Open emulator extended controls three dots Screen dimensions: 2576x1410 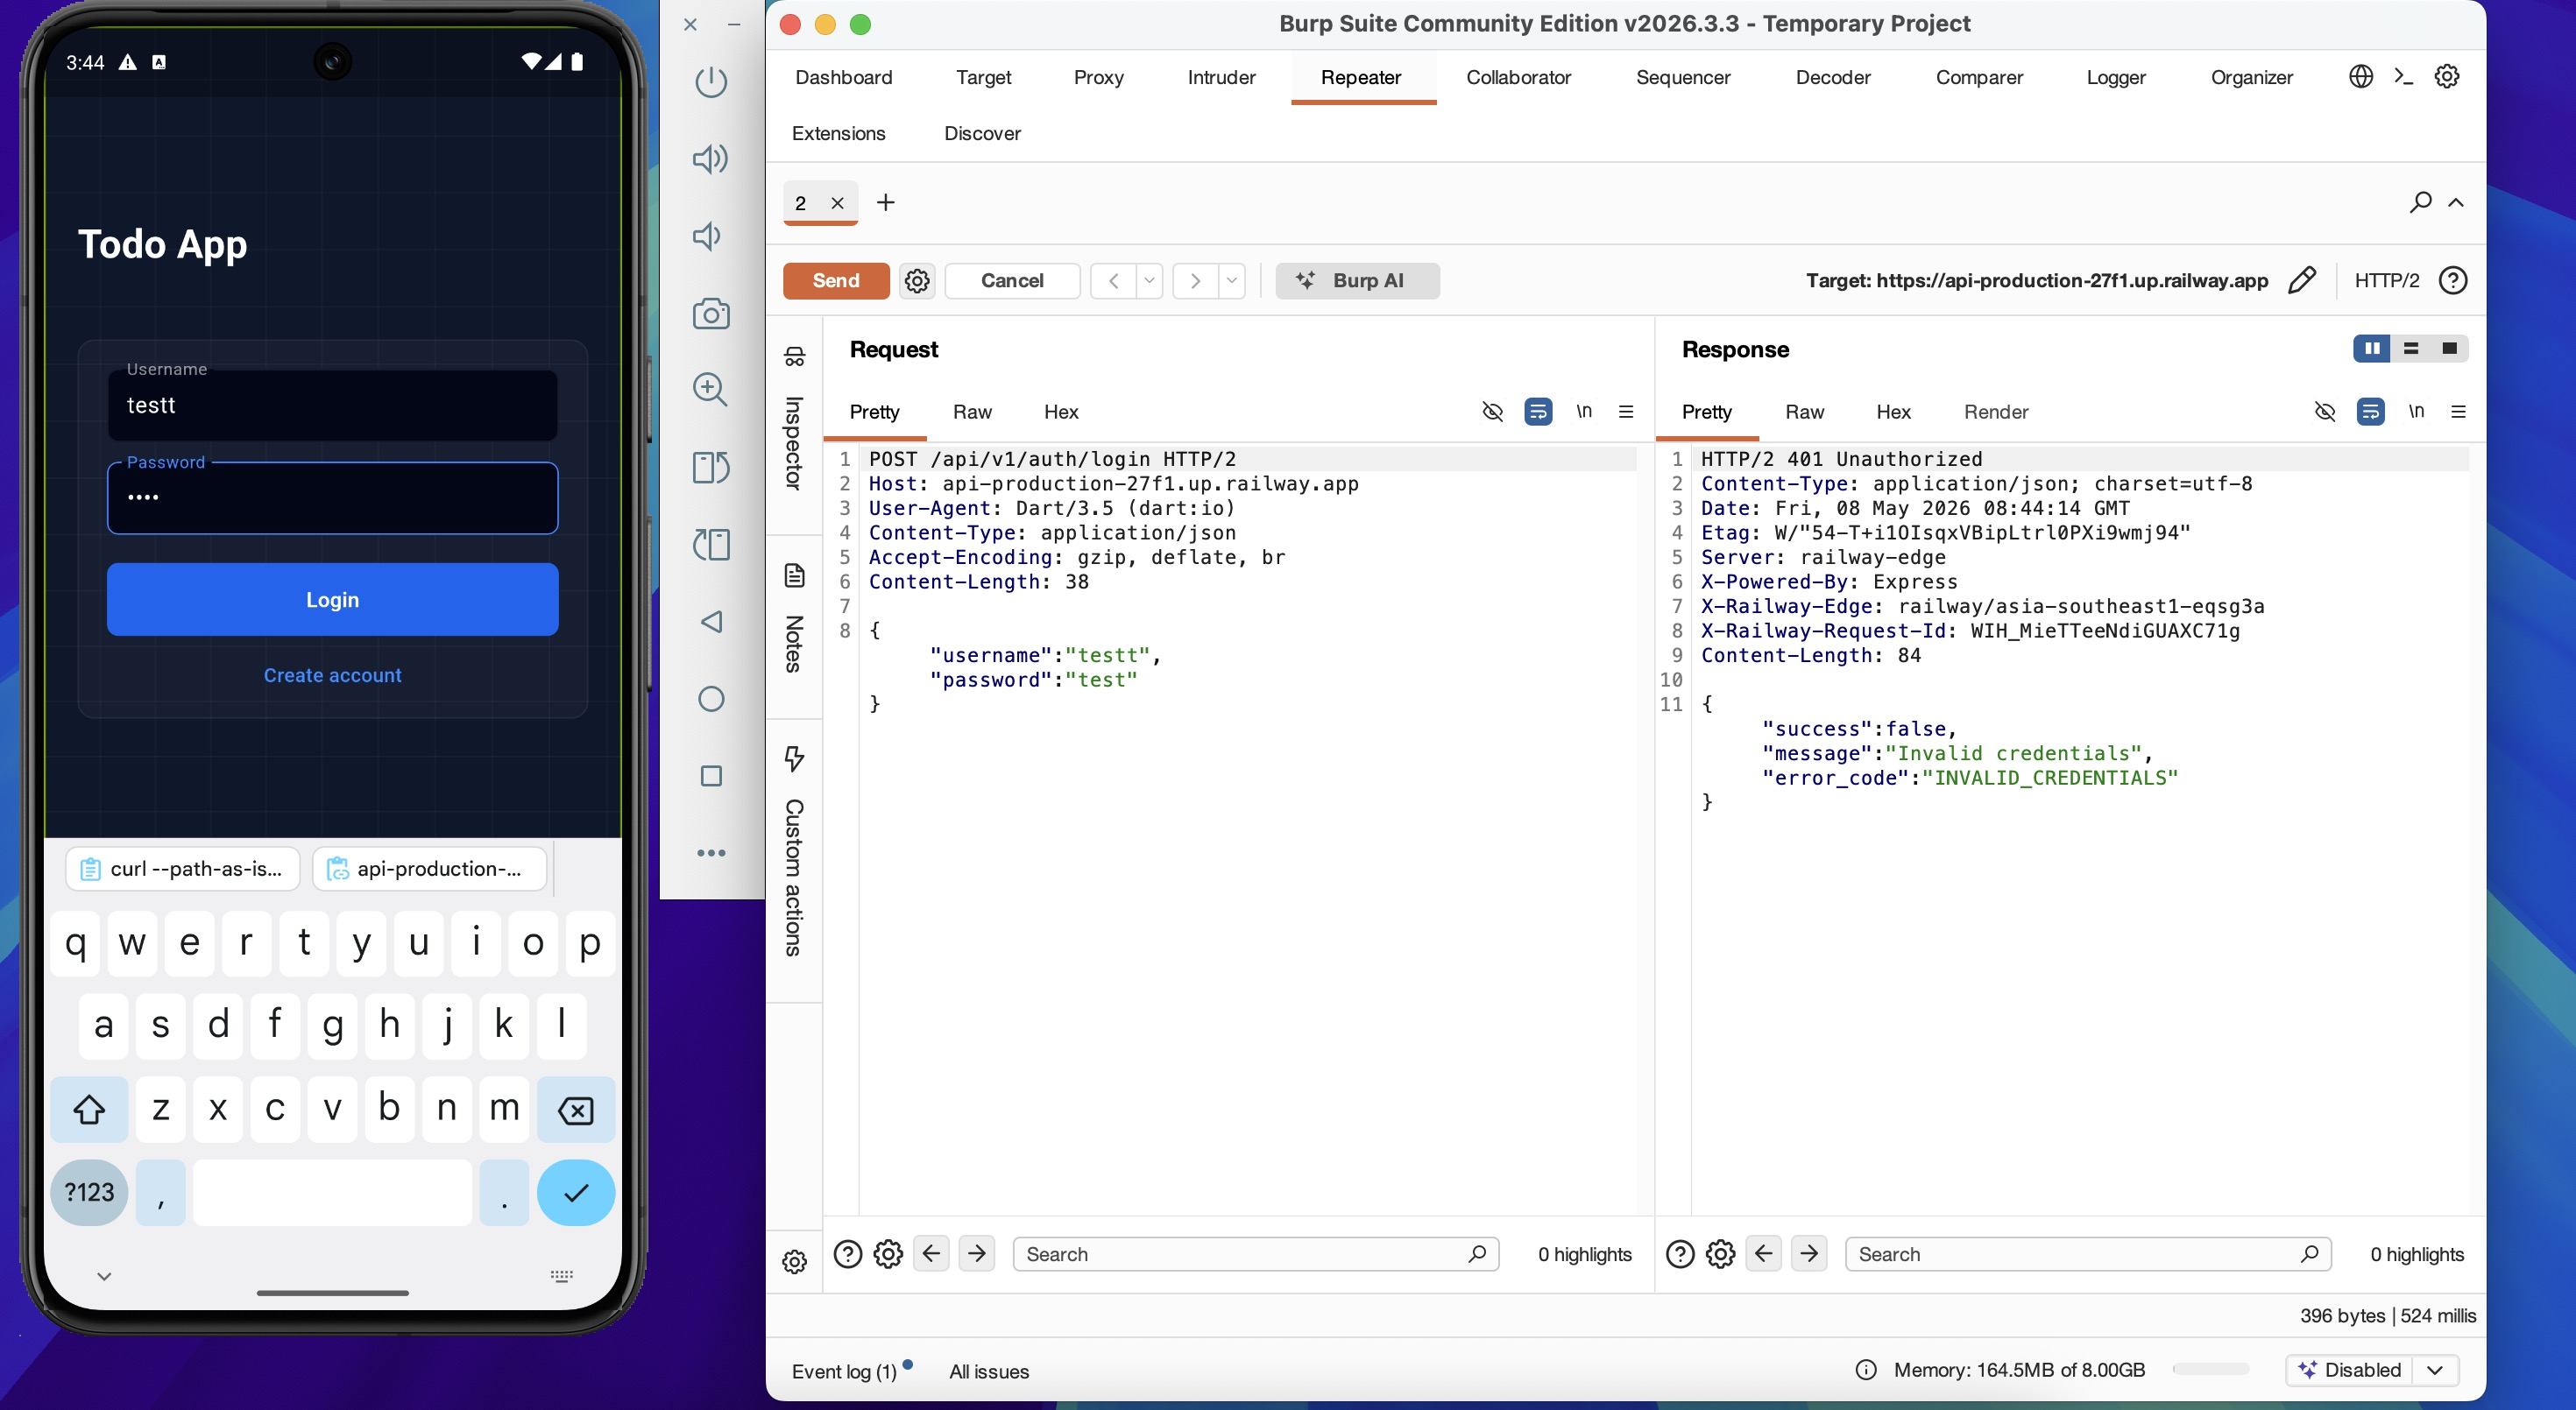tap(711, 852)
